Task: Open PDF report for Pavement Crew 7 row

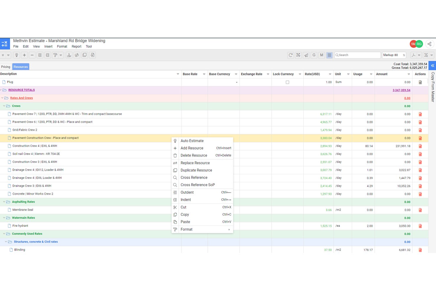Action: pos(420,114)
